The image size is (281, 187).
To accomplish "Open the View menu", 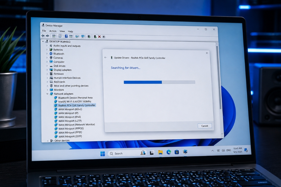I will [62, 31].
